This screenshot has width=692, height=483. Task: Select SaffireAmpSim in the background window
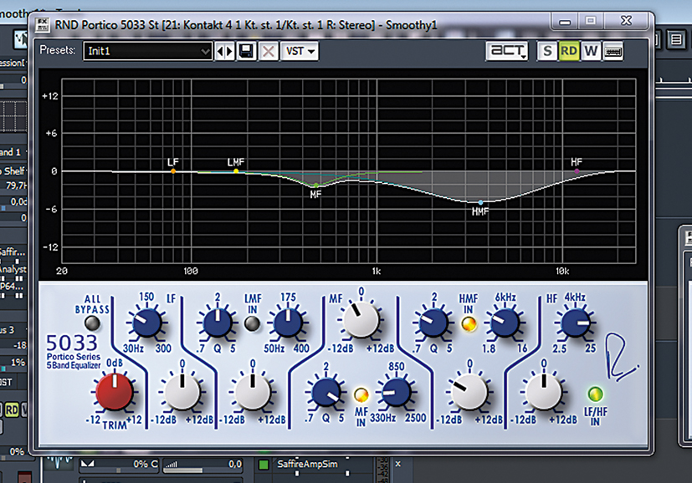pyautogui.click(x=307, y=464)
